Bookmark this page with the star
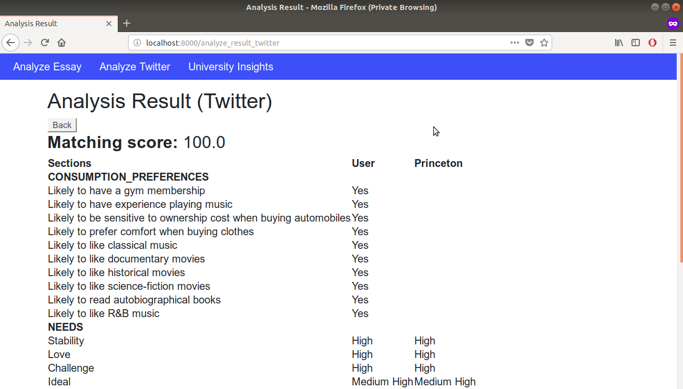The width and height of the screenshot is (683, 389). pos(544,43)
